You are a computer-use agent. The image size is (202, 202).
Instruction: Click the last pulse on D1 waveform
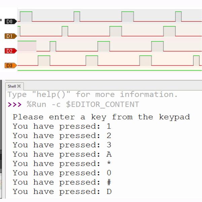(x=169, y=31)
